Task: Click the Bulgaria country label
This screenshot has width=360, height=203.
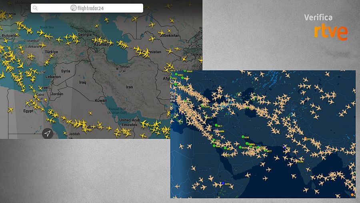Action: tap(9, 35)
